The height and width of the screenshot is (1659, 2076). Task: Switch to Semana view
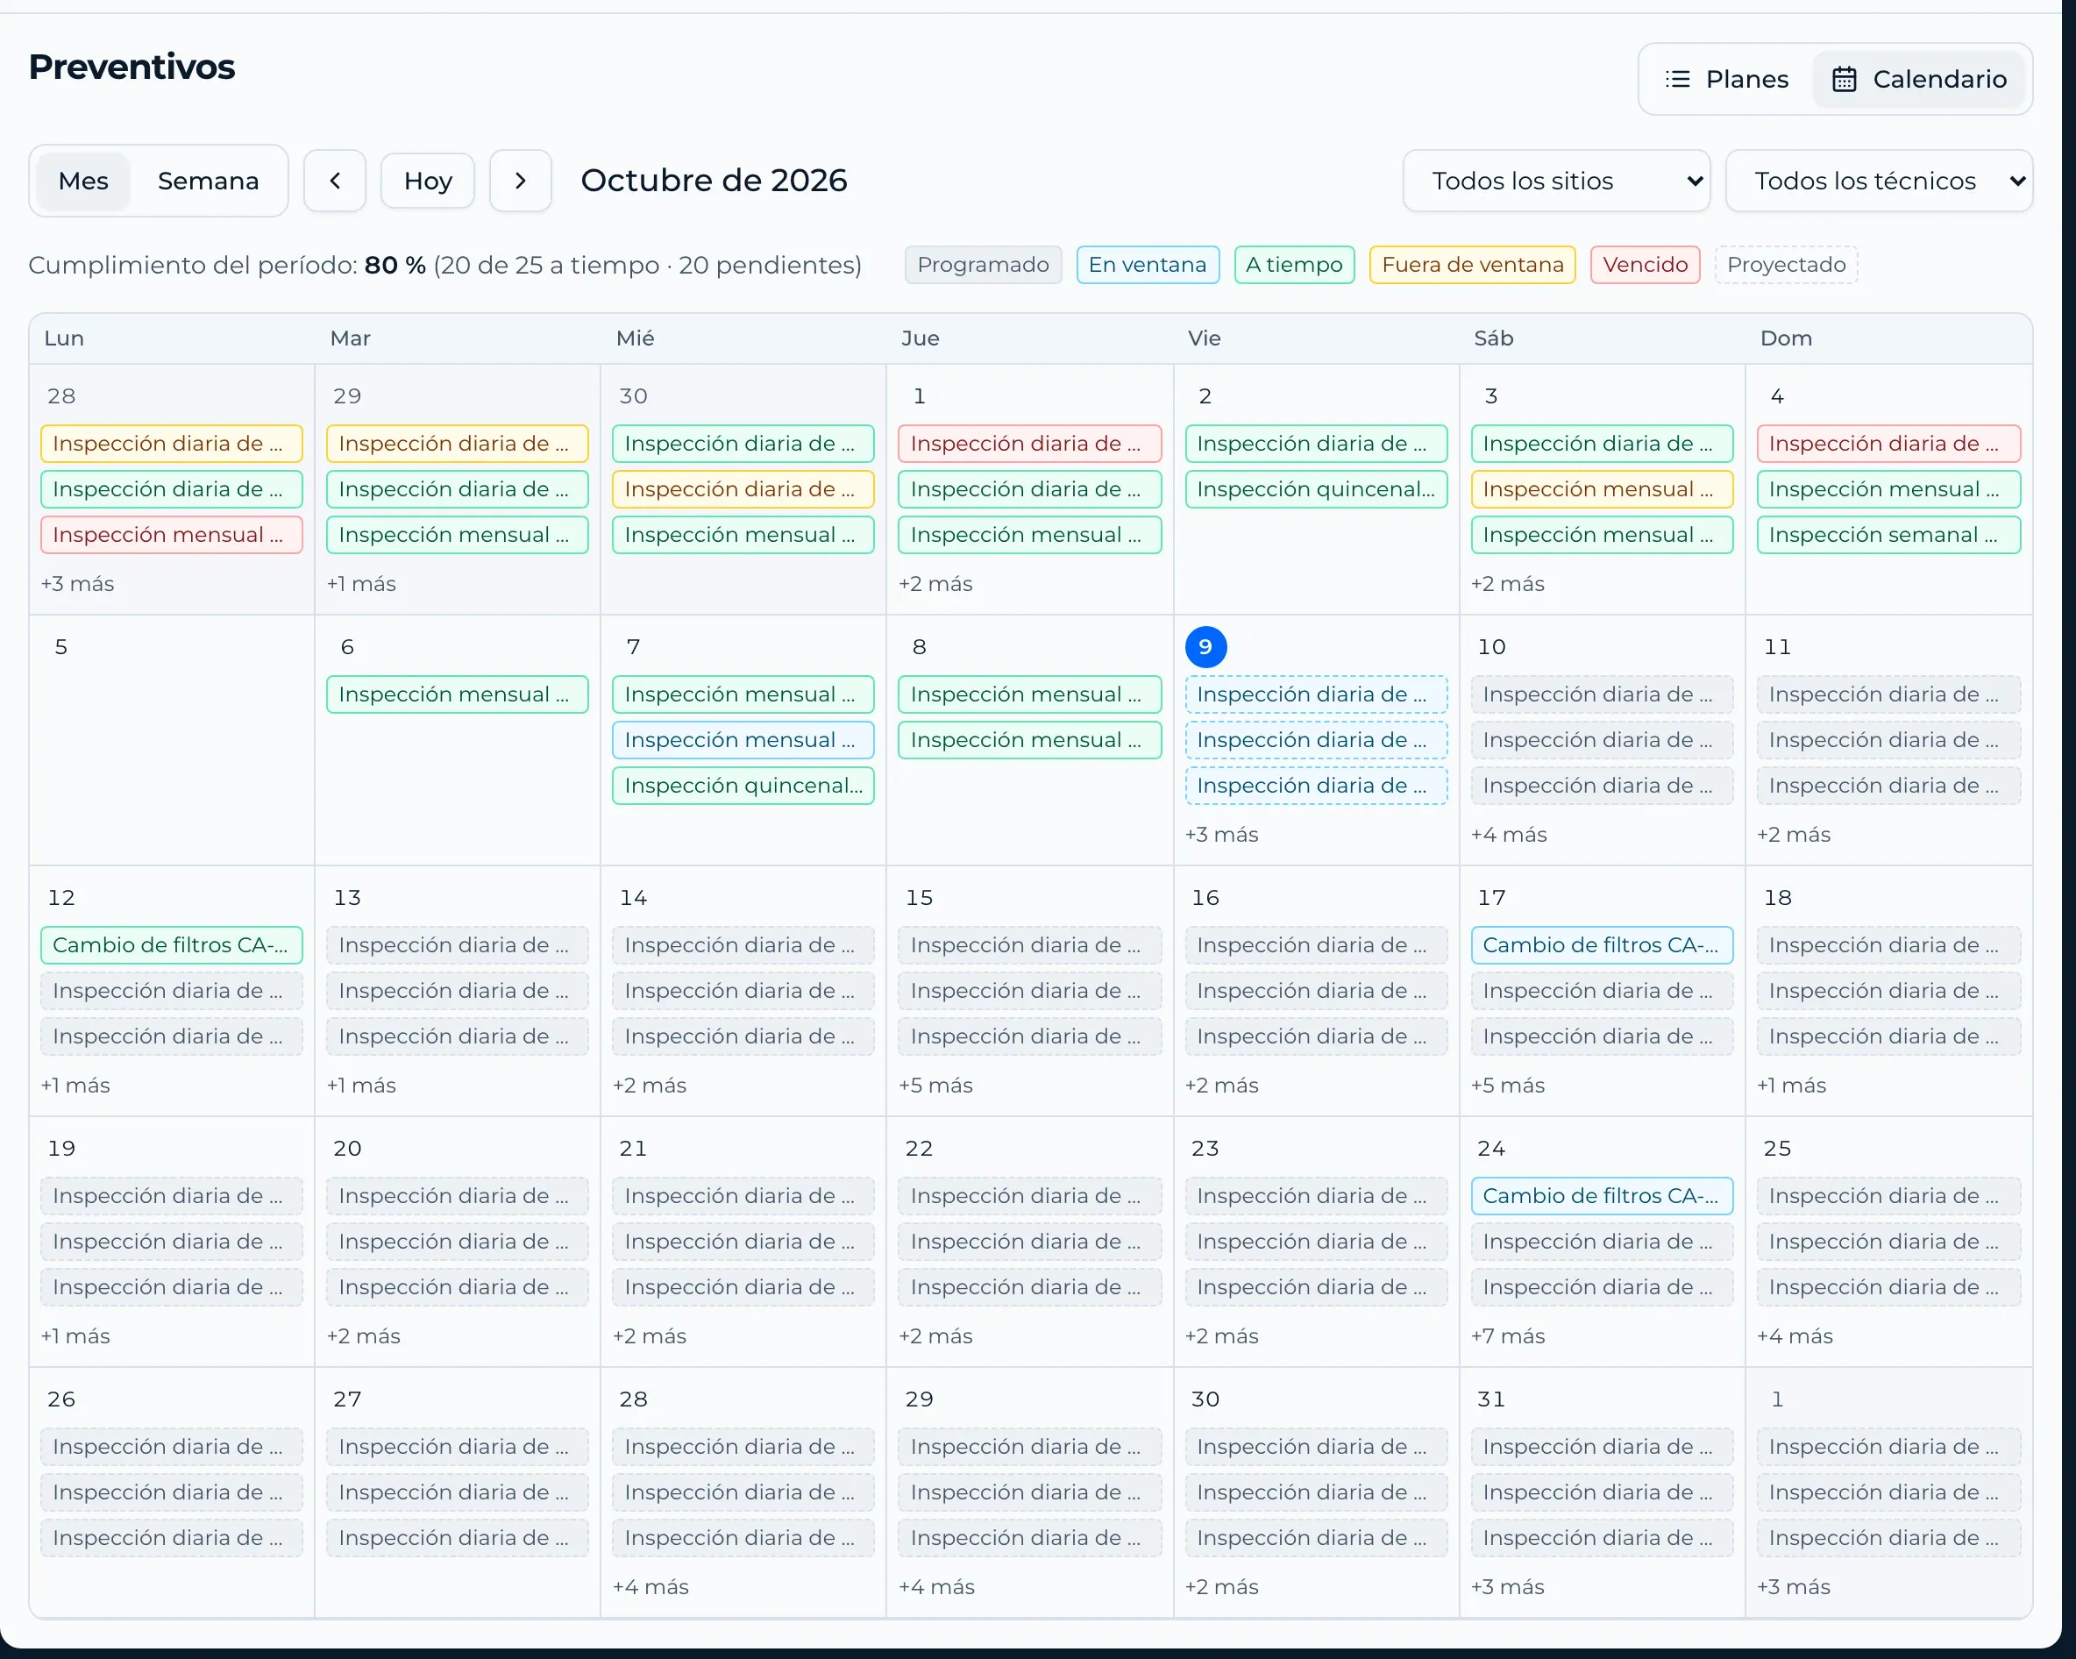tap(208, 181)
